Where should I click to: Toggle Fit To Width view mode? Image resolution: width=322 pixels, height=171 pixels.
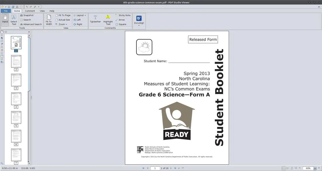point(48,20)
